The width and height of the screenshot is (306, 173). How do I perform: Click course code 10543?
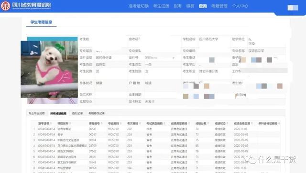92,163
